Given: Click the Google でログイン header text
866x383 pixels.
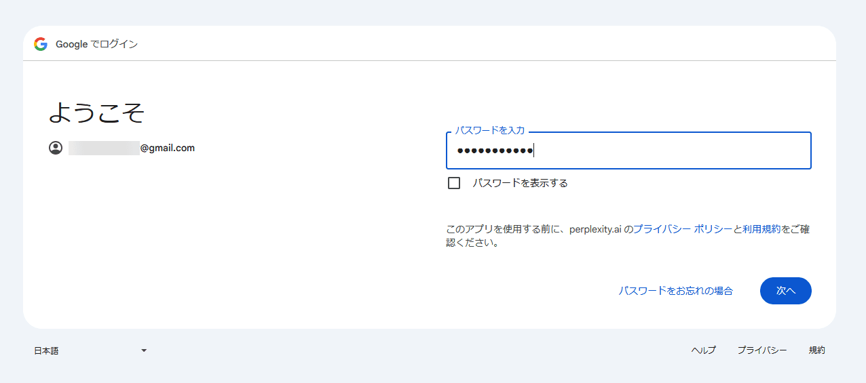Looking at the screenshot, I should pos(96,44).
